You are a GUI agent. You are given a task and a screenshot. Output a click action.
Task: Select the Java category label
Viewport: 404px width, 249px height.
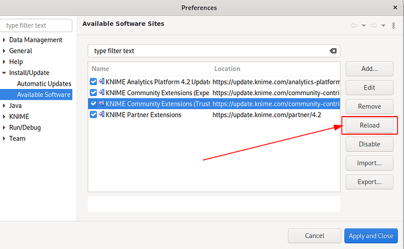(x=15, y=105)
